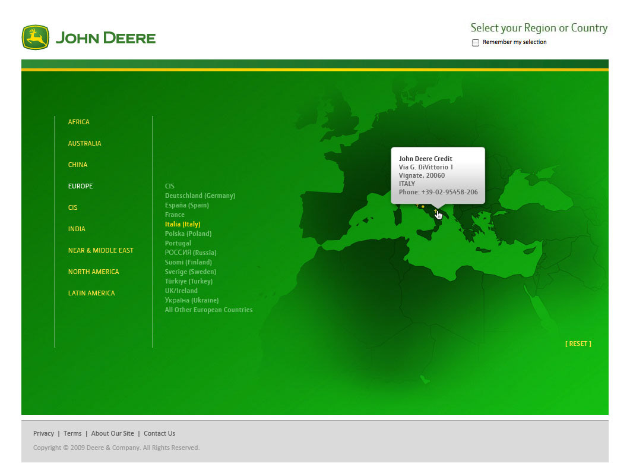630x463 pixels.
Task: Select the AUSTRALIA region
Action: 84,143
